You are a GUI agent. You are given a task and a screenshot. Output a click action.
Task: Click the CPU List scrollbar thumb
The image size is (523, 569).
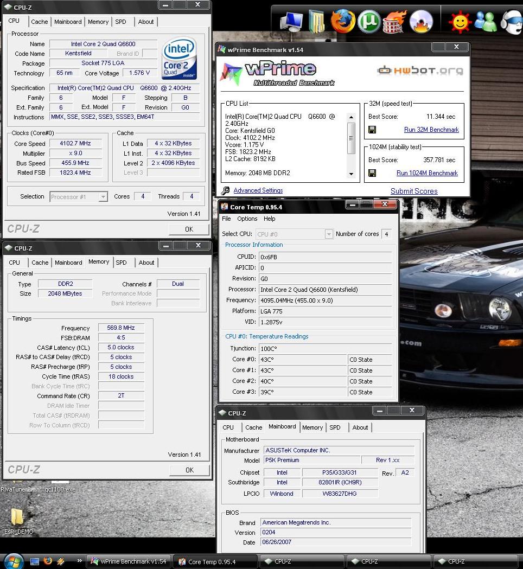[x=351, y=138]
